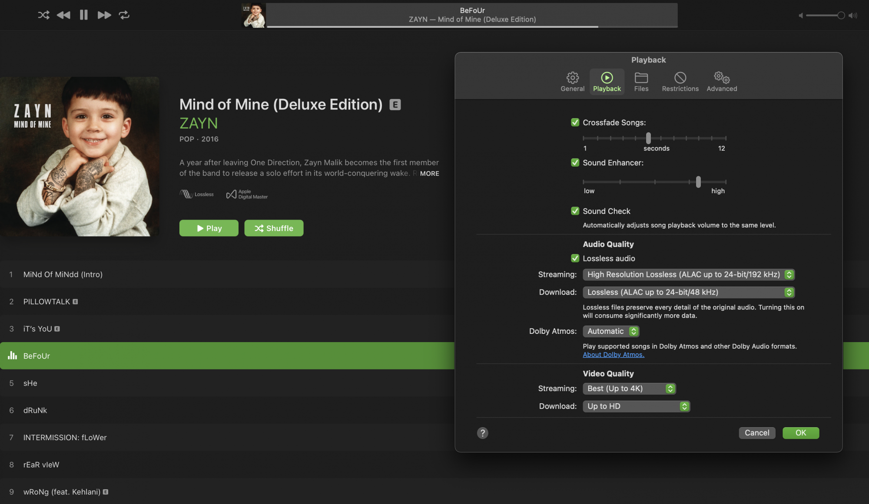Viewport: 869px width, 504px height.
Task: Cancel the Playback preferences dialog
Action: pyautogui.click(x=757, y=433)
